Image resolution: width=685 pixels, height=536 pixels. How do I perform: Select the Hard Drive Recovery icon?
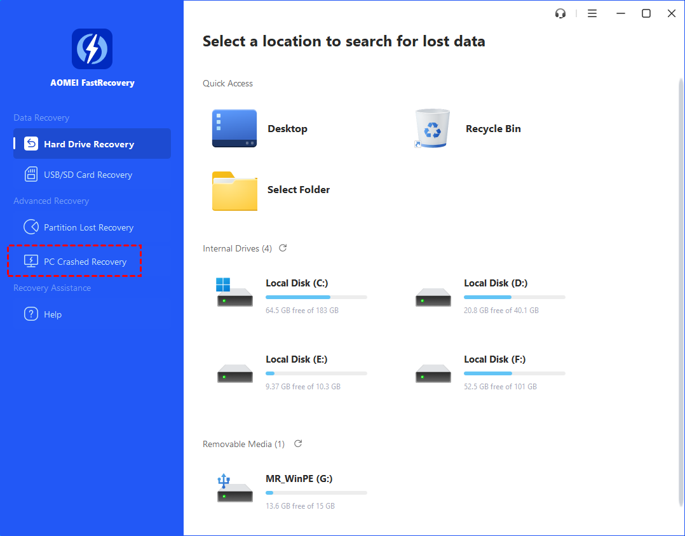click(x=31, y=144)
